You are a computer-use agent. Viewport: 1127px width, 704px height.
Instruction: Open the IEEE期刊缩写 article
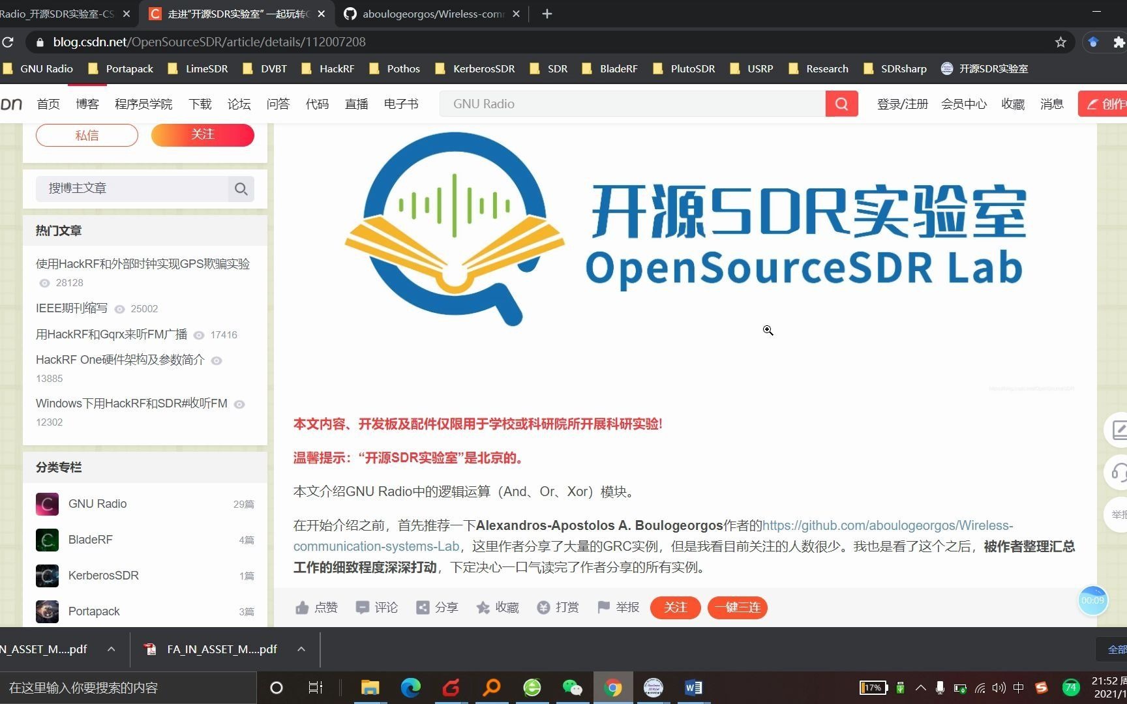[x=72, y=308]
